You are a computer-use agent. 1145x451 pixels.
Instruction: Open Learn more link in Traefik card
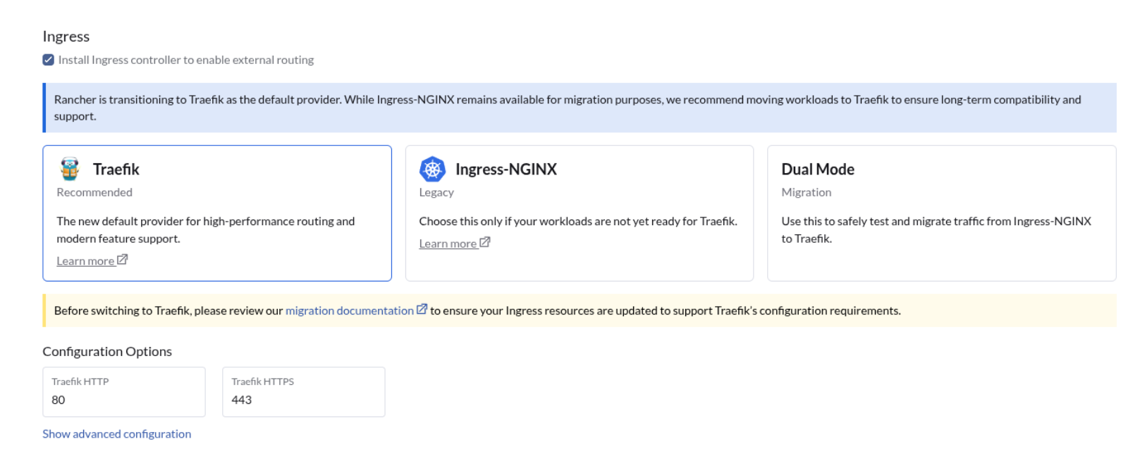click(x=85, y=261)
